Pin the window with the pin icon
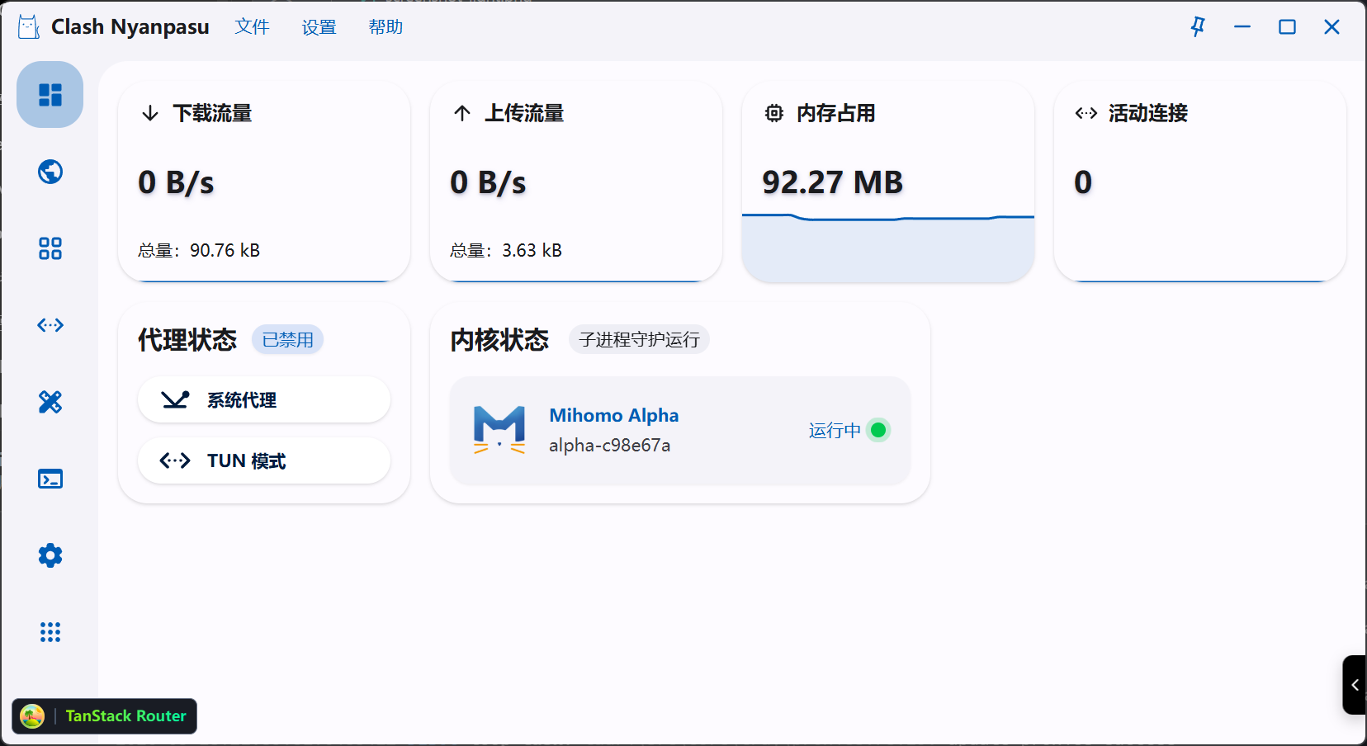 click(x=1198, y=27)
